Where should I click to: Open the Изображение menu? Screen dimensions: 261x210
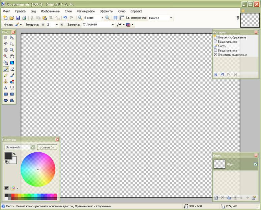coord(50,11)
